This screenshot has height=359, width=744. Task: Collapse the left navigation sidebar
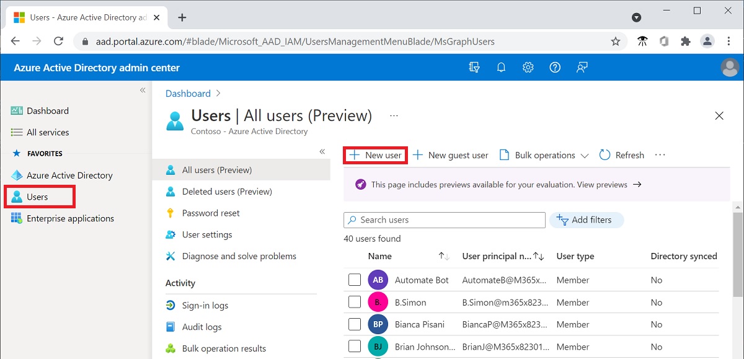[x=143, y=91]
